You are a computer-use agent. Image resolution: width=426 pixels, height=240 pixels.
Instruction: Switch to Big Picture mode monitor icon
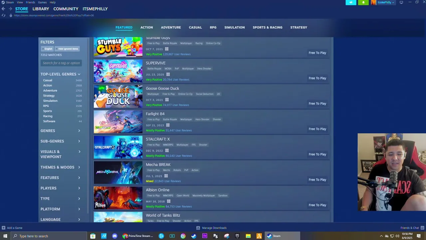401,2
